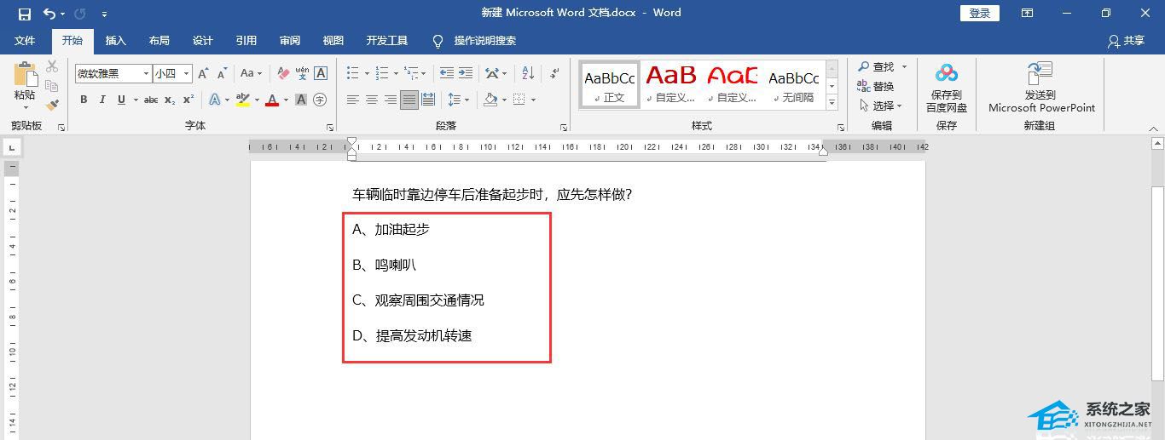Open underline style dropdown arrow
The height and width of the screenshot is (440, 1165).
click(135, 100)
